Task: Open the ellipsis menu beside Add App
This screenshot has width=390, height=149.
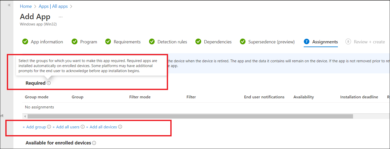Action: pos(60,17)
